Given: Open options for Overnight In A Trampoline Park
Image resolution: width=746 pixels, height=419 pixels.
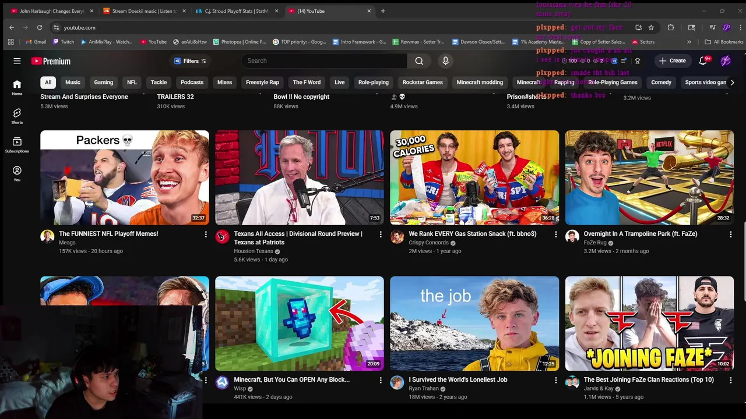Looking at the screenshot, I should 730,234.
